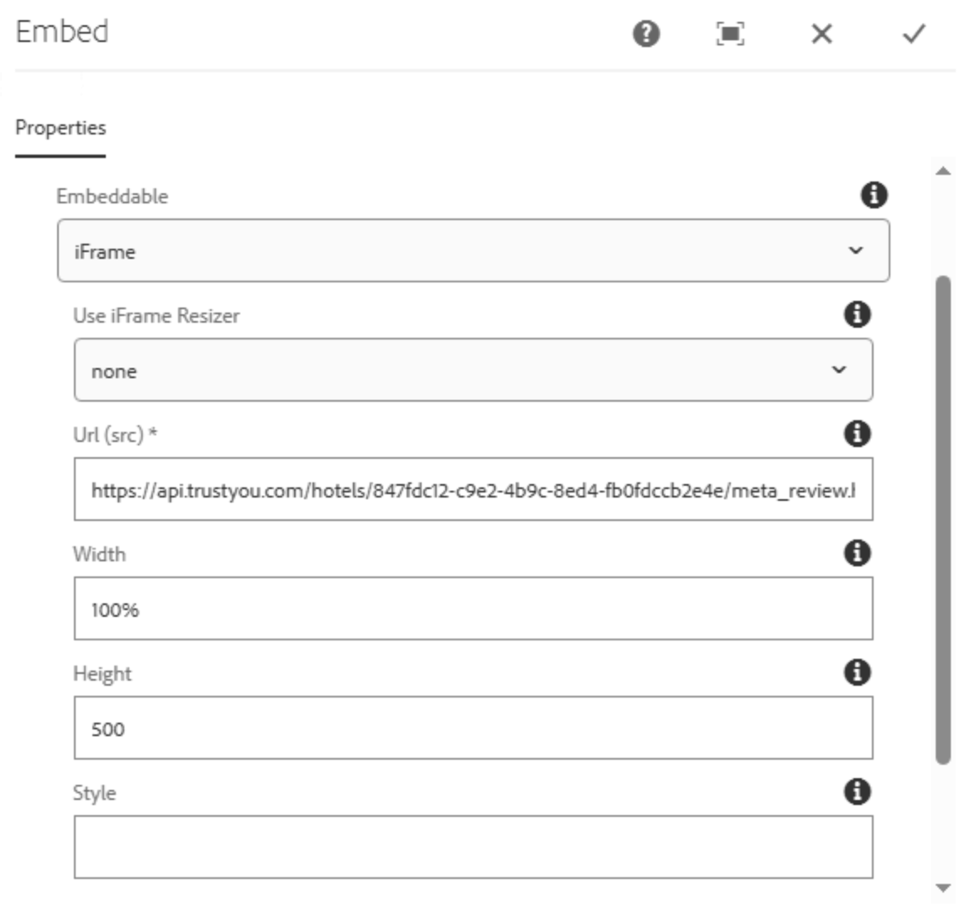971x921 pixels.
Task: Click the Embeddable info icon
Action: click(874, 196)
